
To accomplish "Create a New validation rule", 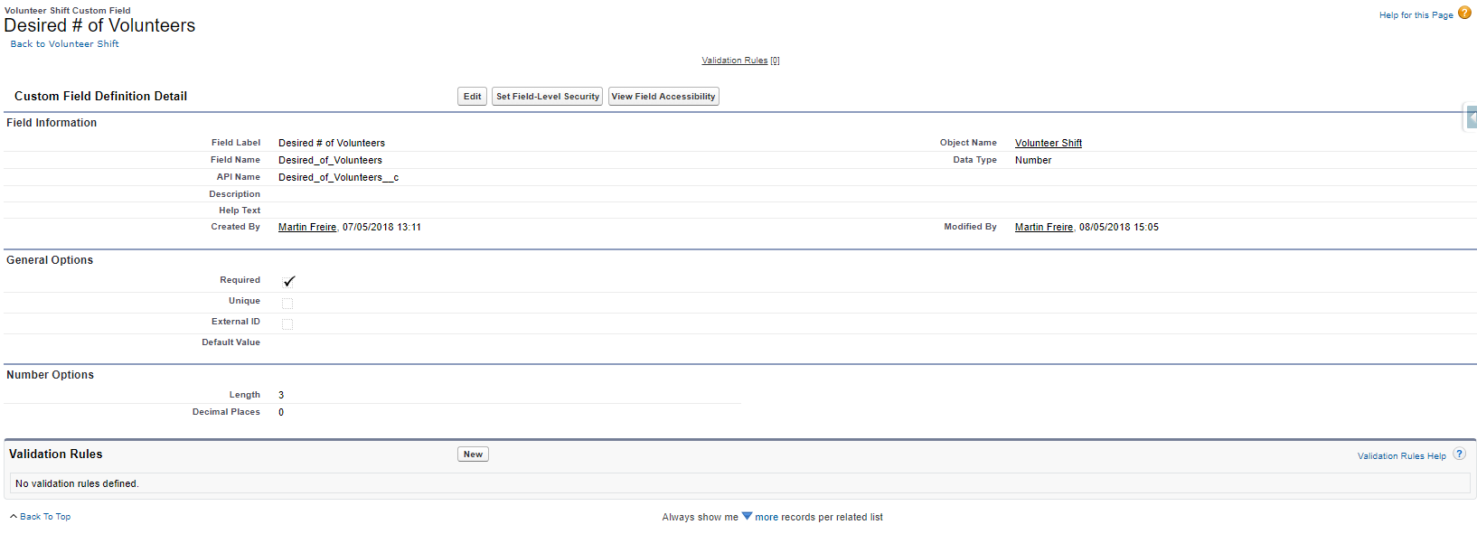I will pyautogui.click(x=473, y=454).
